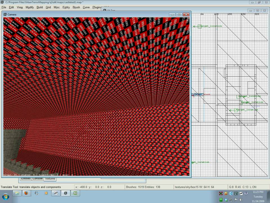Viewport: 270px width, 203px height.
Task: Open the Modify menu
Action: (30, 7)
